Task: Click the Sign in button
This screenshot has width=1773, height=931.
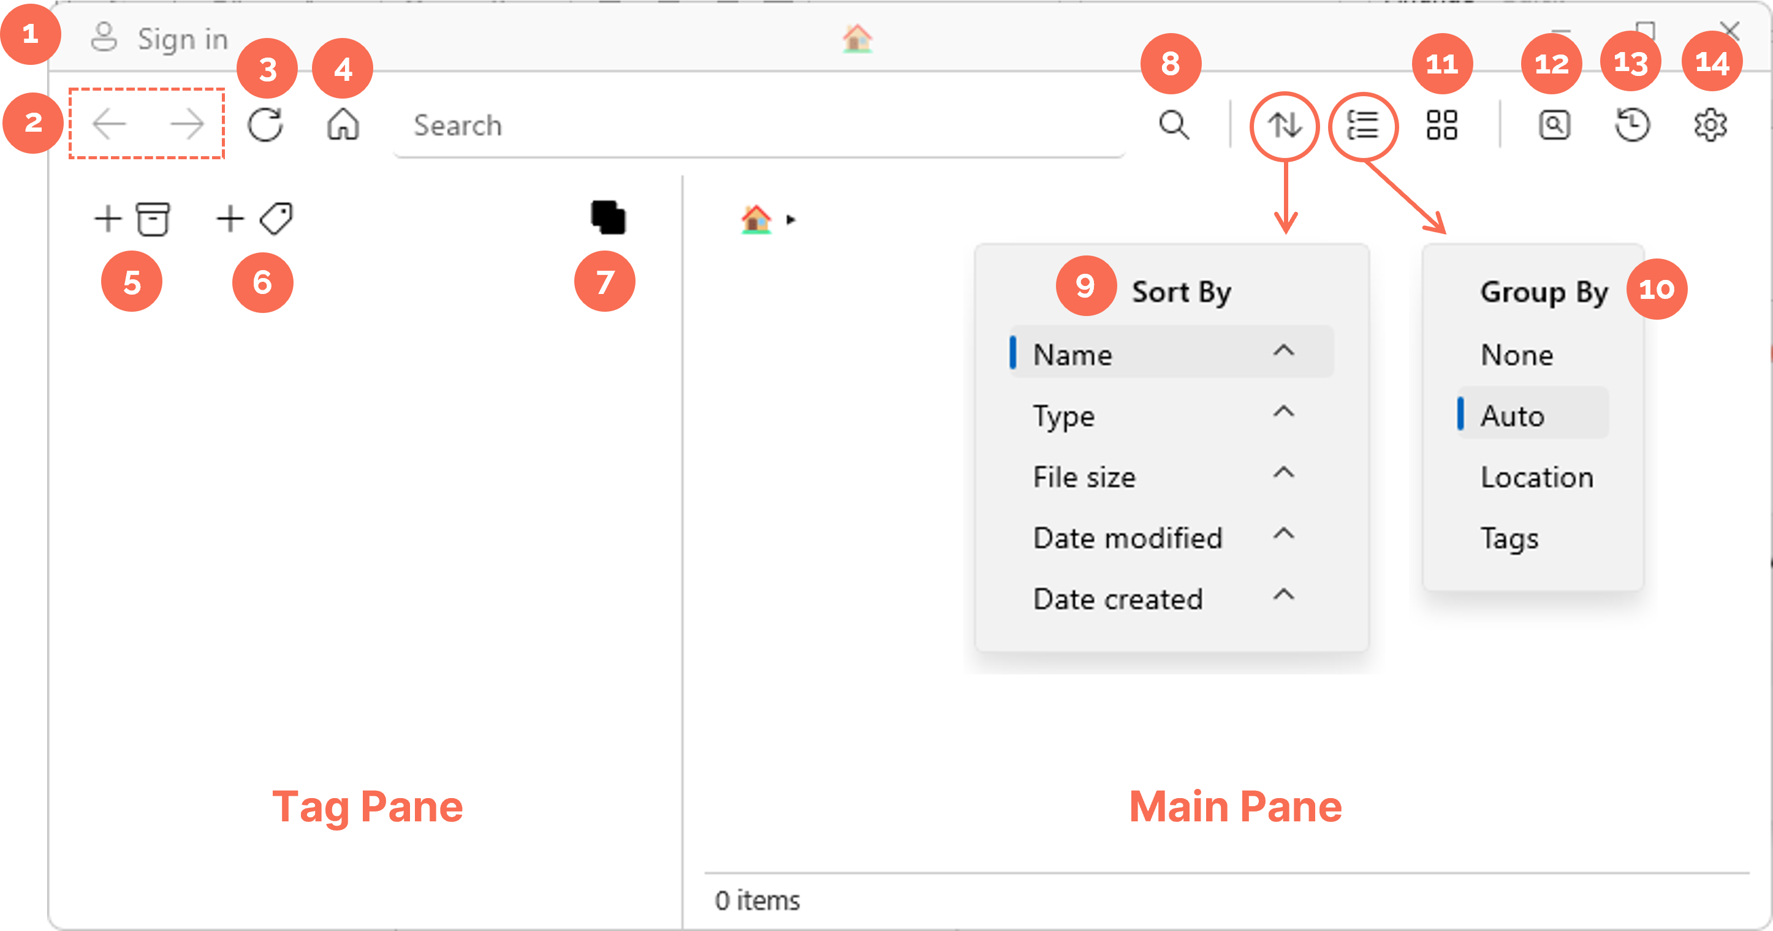Action: 160,38
